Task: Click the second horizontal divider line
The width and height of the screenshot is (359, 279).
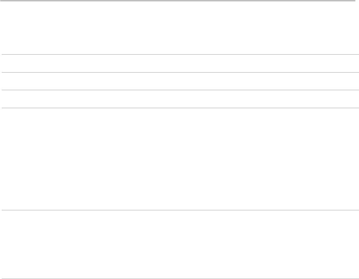Action: point(180,72)
